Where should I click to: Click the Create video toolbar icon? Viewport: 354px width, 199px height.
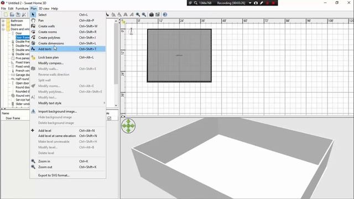158,15
